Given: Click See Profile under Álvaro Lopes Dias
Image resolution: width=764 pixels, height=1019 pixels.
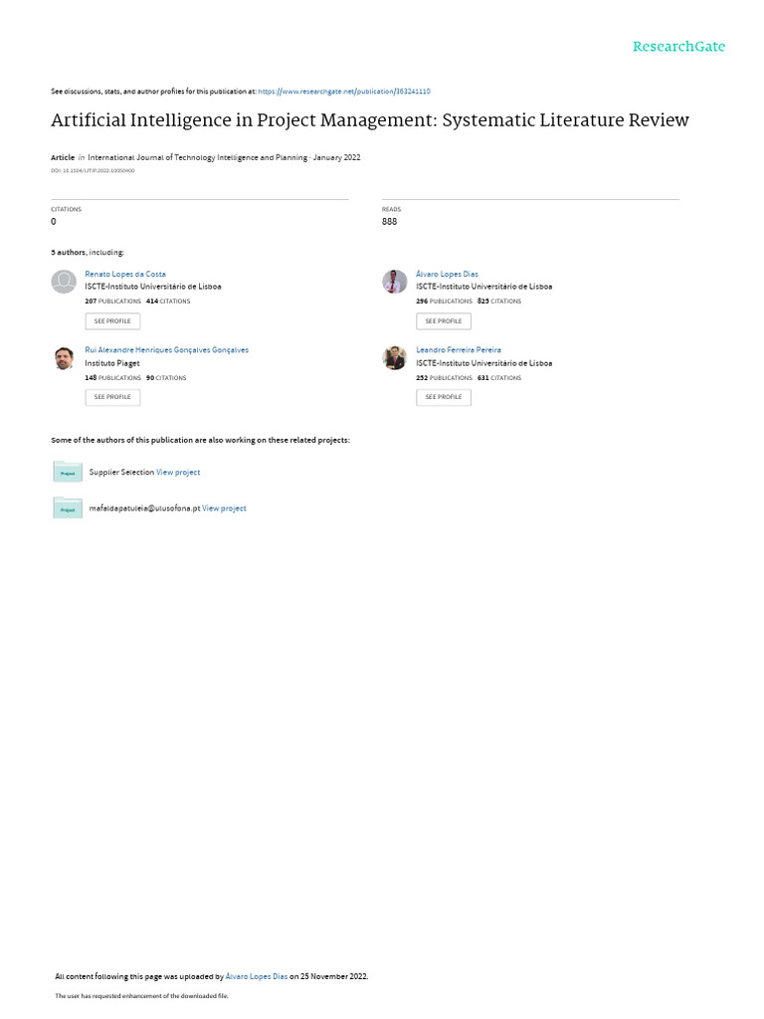Looking at the screenshot, I should click(444, 321).
